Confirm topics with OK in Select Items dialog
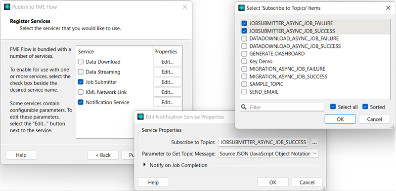396x191 pixels. coord(340,119)
